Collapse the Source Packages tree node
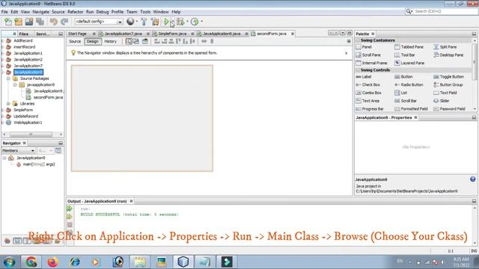Screen dimensions: 479x269 8,78
